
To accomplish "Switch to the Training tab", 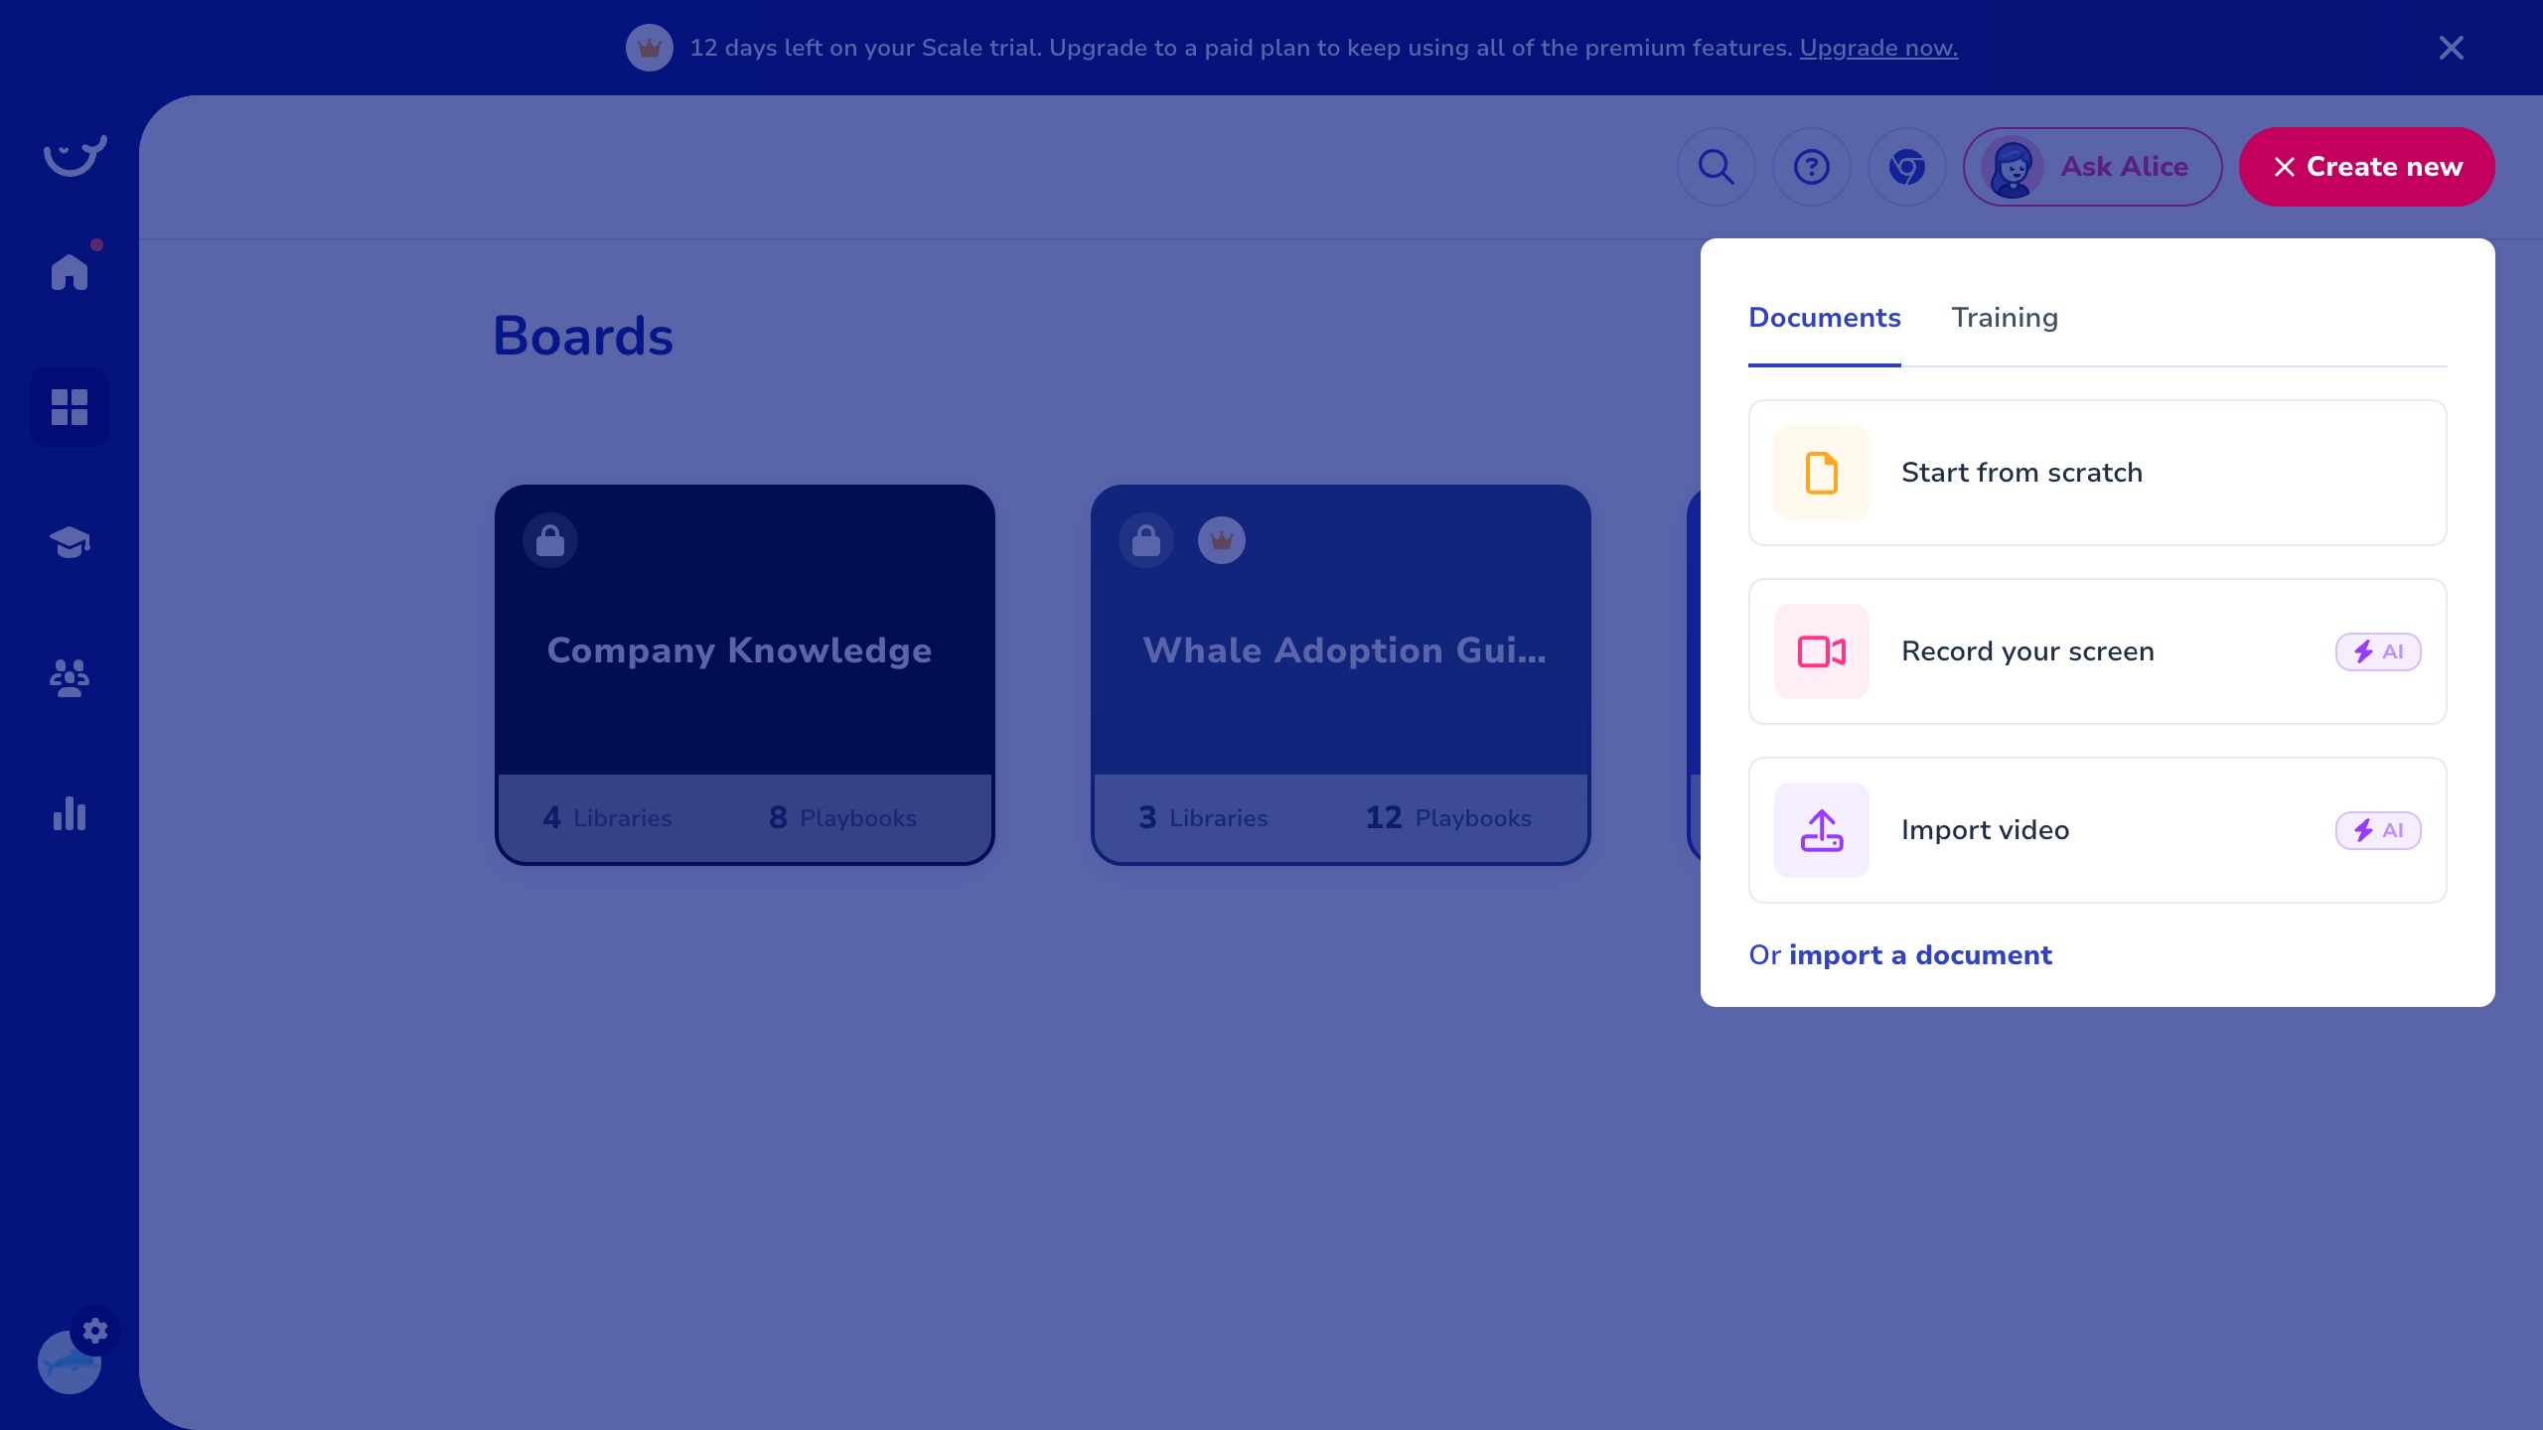I will click(x=2005, y=318).
